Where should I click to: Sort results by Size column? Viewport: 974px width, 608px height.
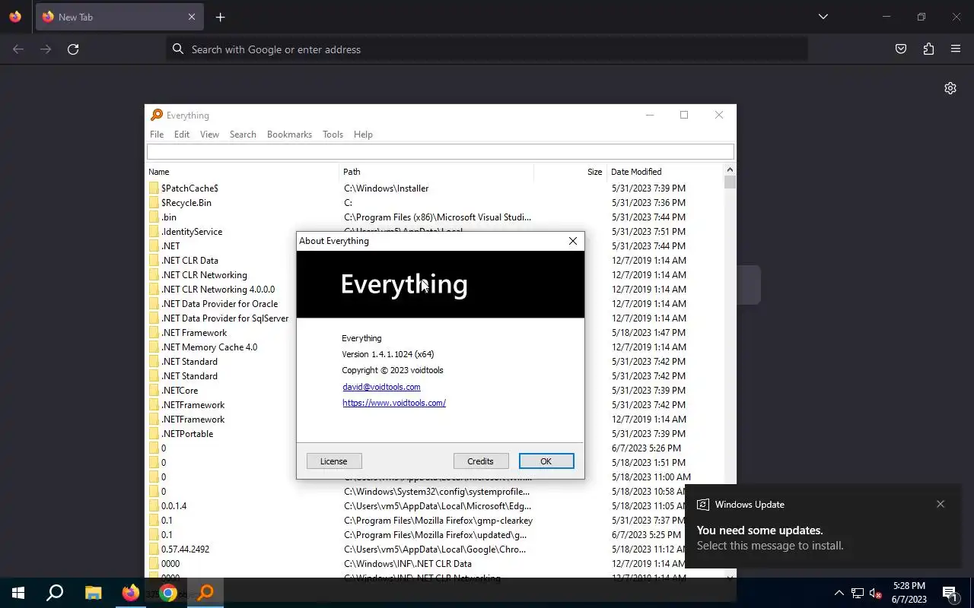[569, 172]
